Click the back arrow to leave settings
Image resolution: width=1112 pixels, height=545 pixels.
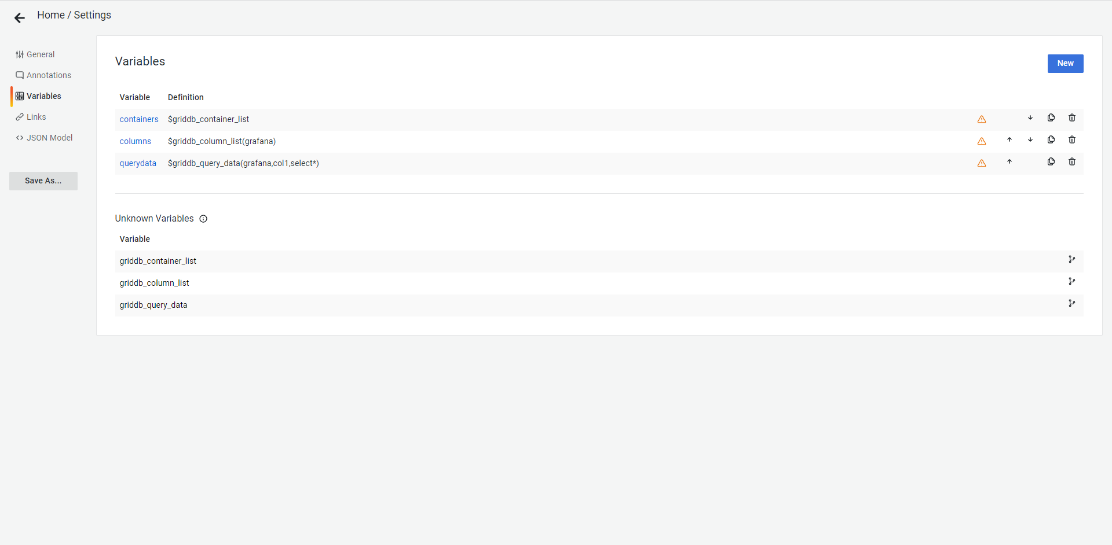[20, 18]
